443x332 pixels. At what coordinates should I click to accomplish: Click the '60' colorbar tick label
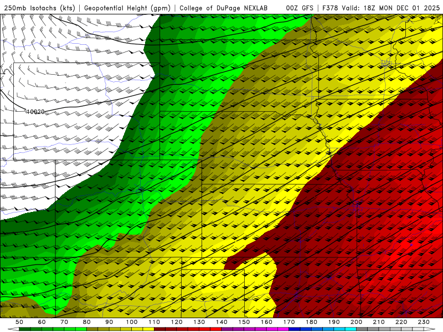click(42, 322)
